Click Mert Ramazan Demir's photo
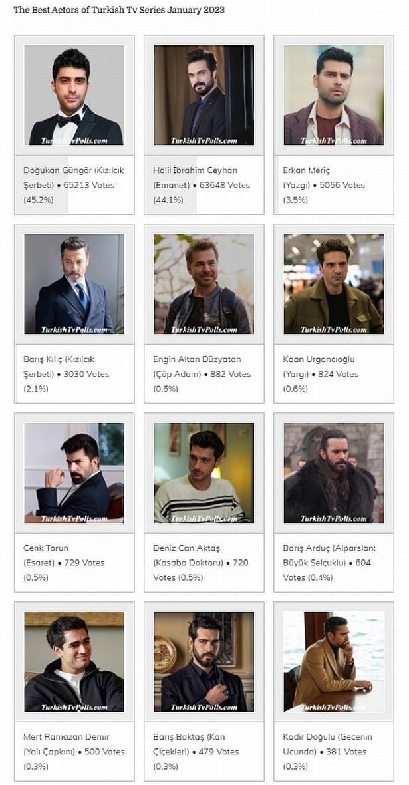Screen dimensions: 409x785 [x=74, y=662]
